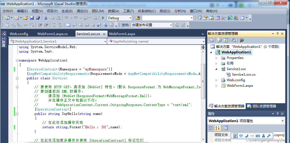Click the Decrease Indent icon

click(40, 25)
